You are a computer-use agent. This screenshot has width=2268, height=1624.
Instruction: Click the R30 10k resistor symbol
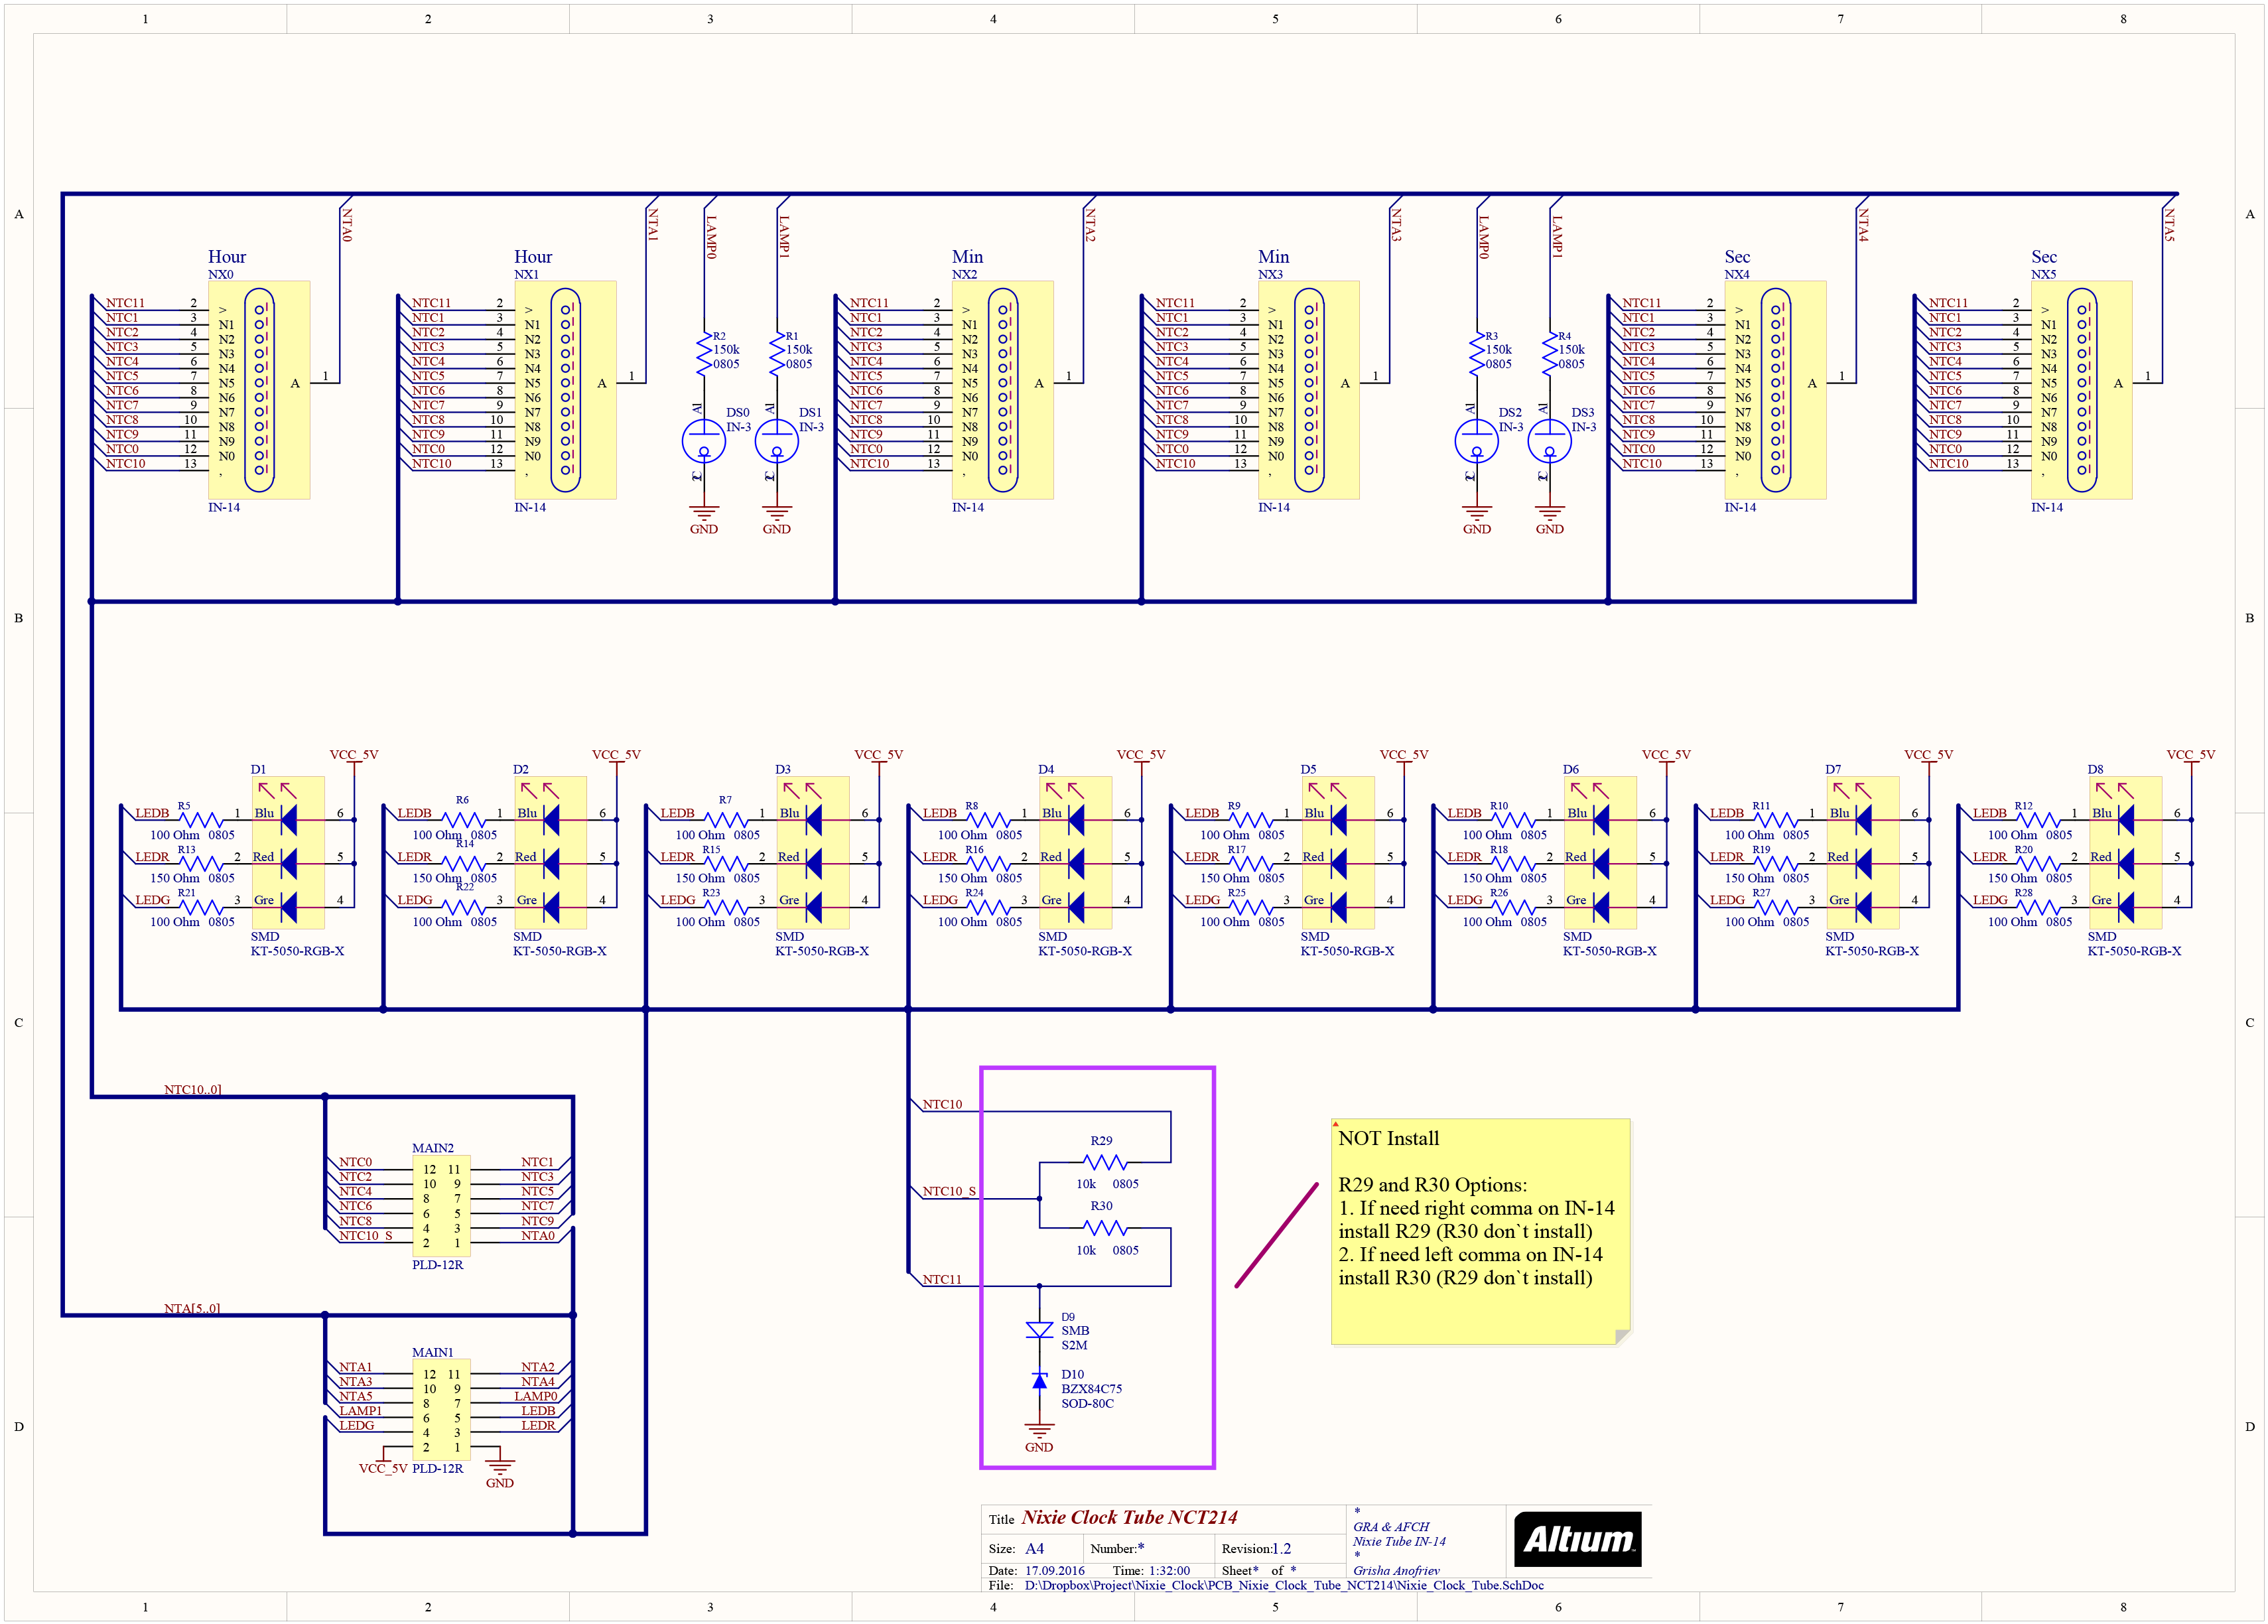[x=1105, y=1227]
